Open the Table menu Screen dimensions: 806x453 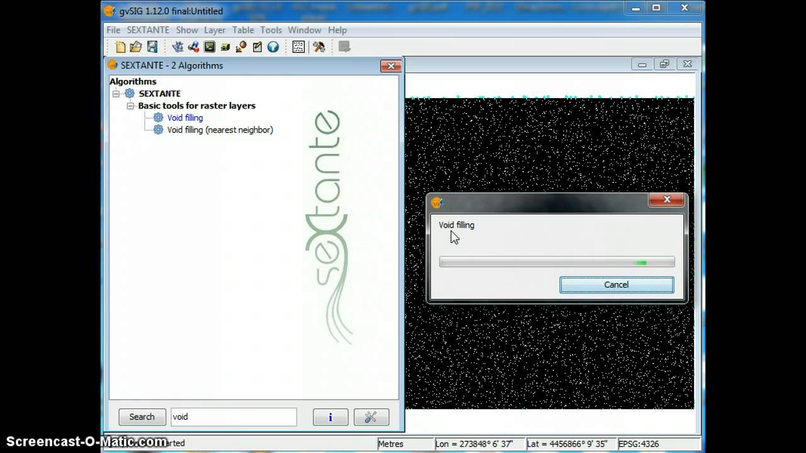[x=243, y=30]
